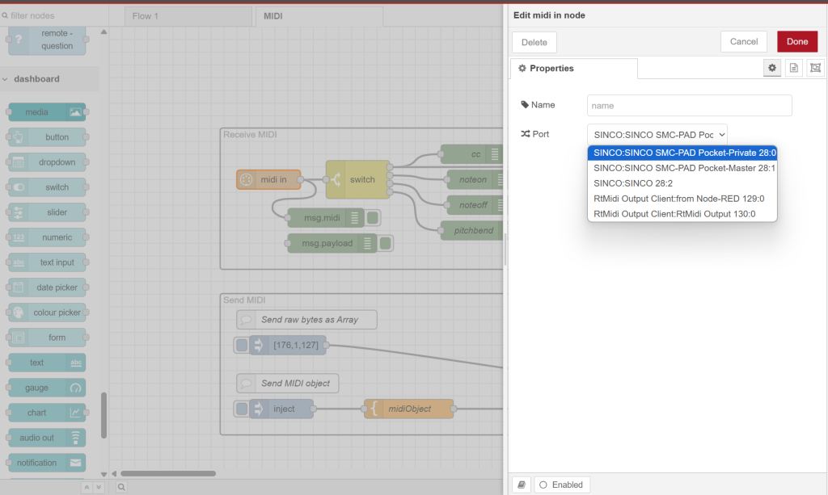Select the button dashboard palette node
828x495 pixels.
(47, 137)
